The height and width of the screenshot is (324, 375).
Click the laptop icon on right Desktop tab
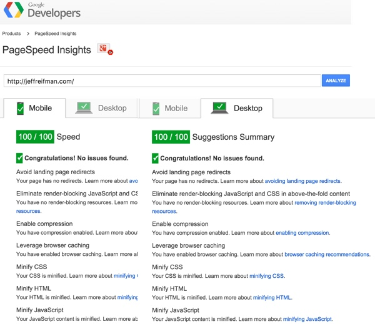tap(219, 108)
